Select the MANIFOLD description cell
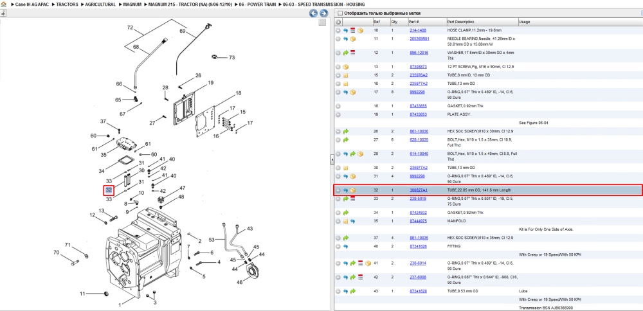Viewport: 643px width, 311px height. [x=457, y=221]
